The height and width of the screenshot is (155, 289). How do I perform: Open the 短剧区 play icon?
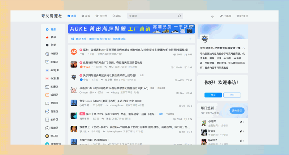tap(47, 95)
